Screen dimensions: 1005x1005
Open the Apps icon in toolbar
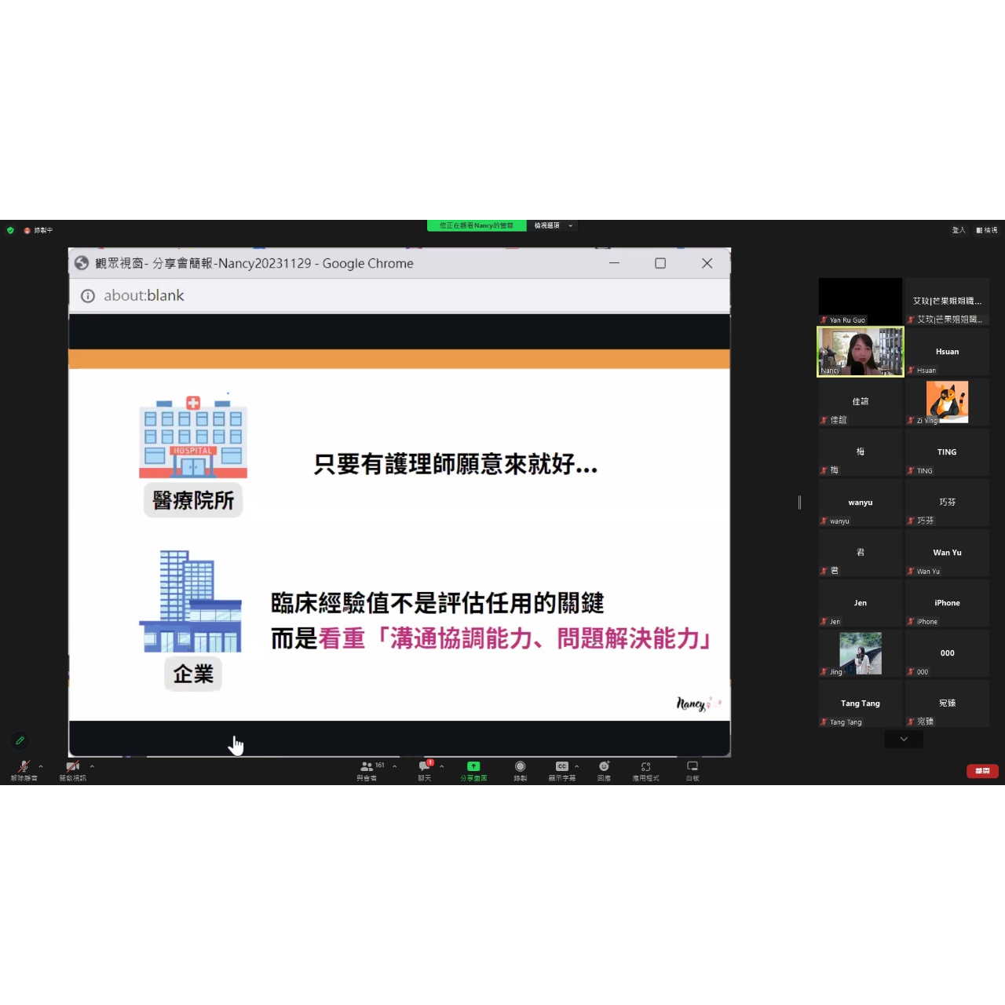pyautogui.click(x=645, y=770)
